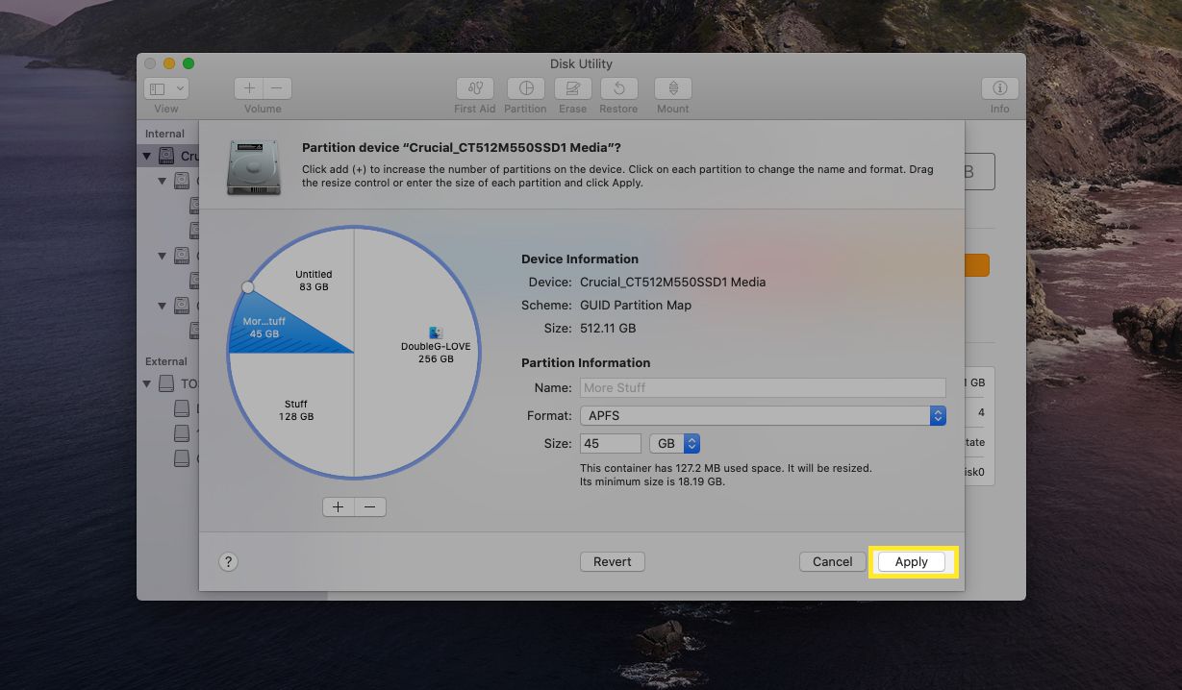
Task: Select the Erase toolbar icon
Action: [572, 88]
